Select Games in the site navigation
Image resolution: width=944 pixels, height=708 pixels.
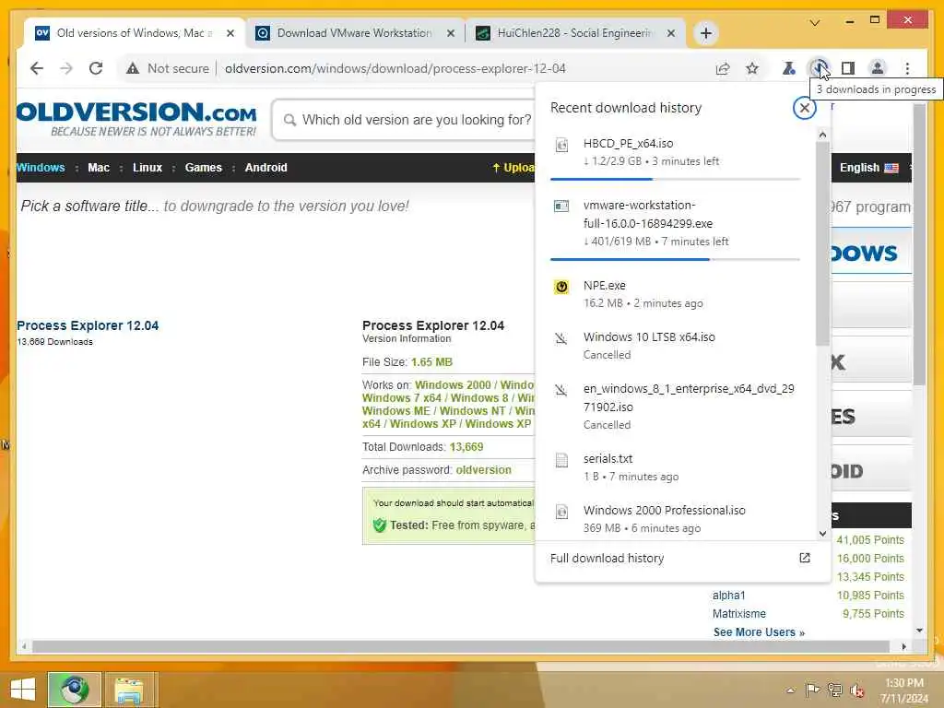click(204, 168)
